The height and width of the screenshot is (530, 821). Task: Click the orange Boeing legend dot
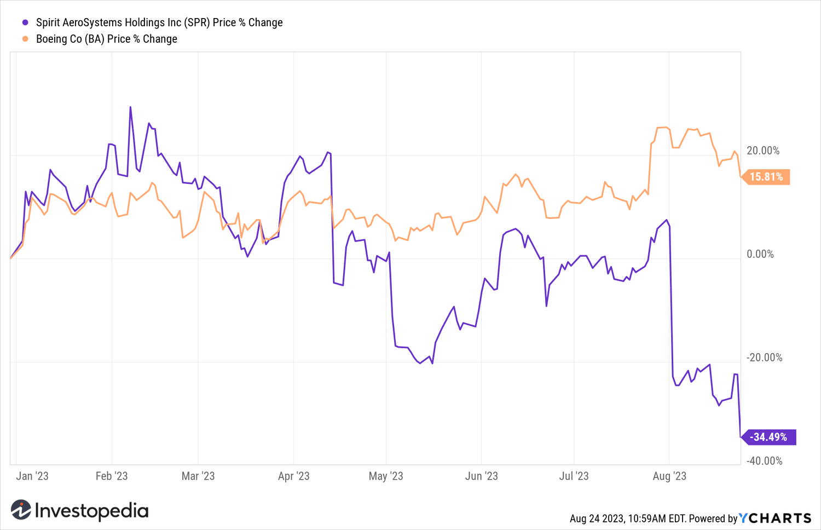coord(25,39)
